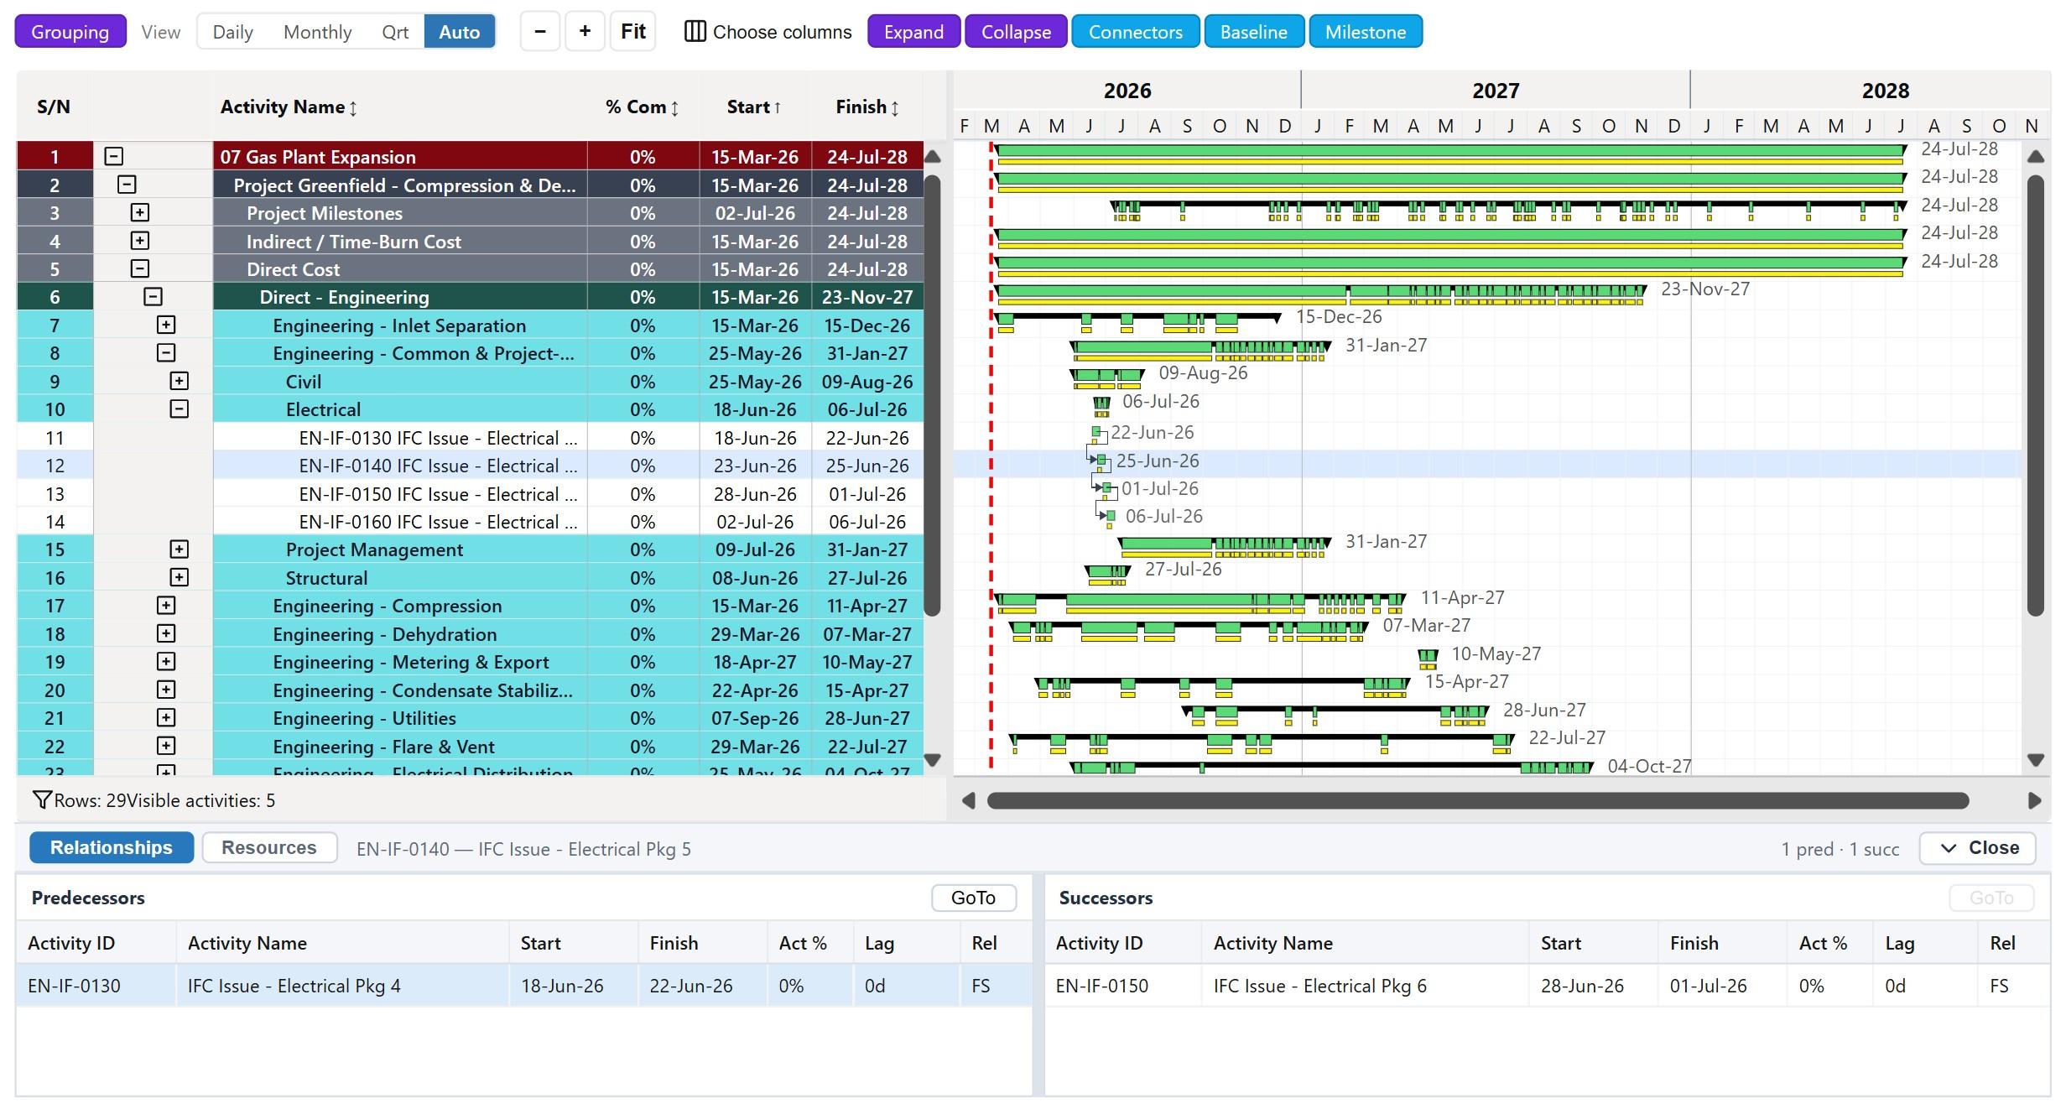Select successor row EN-IF-0150

coord(1547,986)
